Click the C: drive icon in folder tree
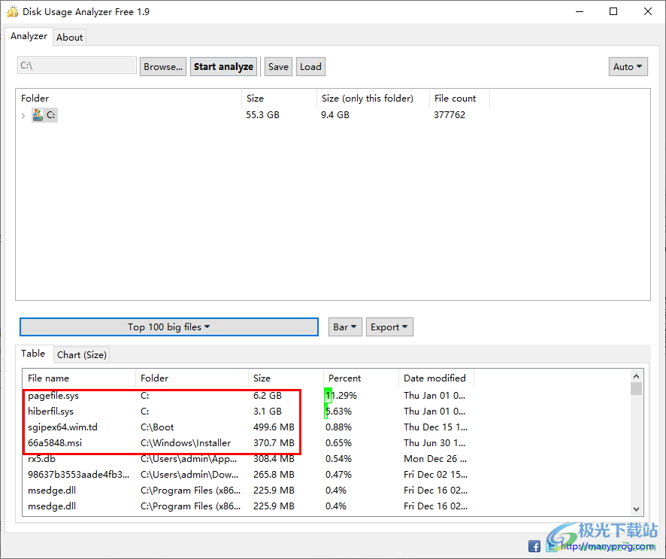 (38, 115)
